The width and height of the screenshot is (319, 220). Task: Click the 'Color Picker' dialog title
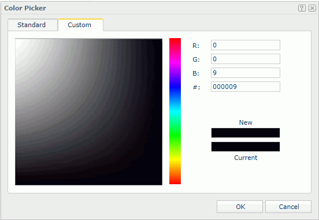(x=25, y=8)
